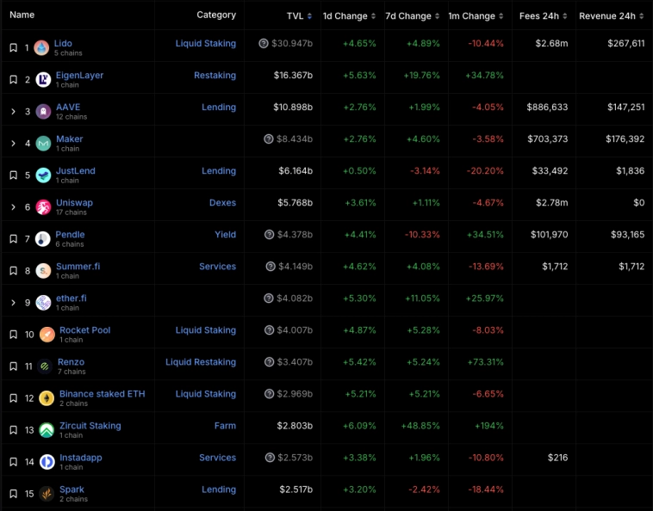Click the Instadapp logo icon
653x511 pixels.
pos(47,462)
